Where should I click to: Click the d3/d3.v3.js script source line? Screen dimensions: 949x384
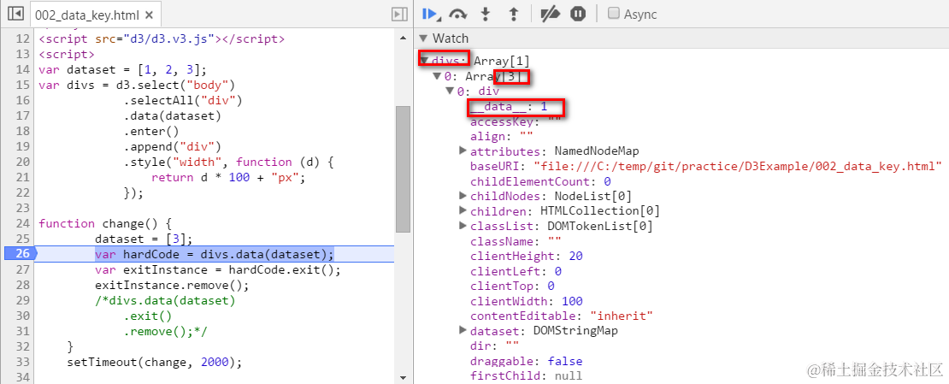click(162, 39)
